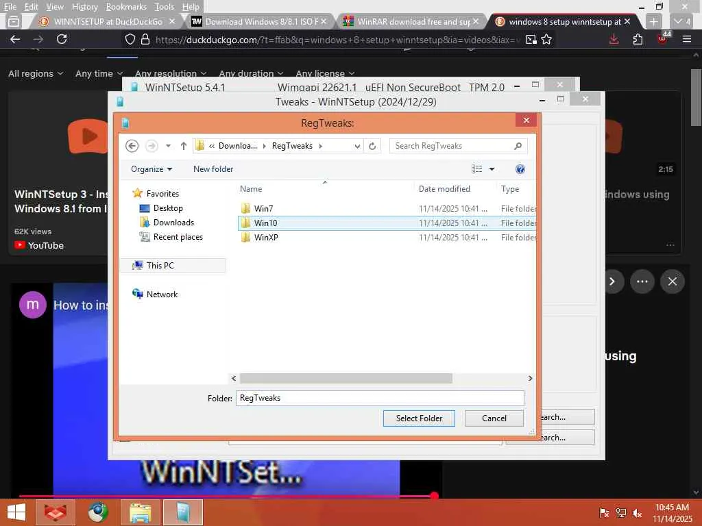The height and width of the screenshot is (526, 702).
Task: Open the Organize menu
Action: coord(152,169)
